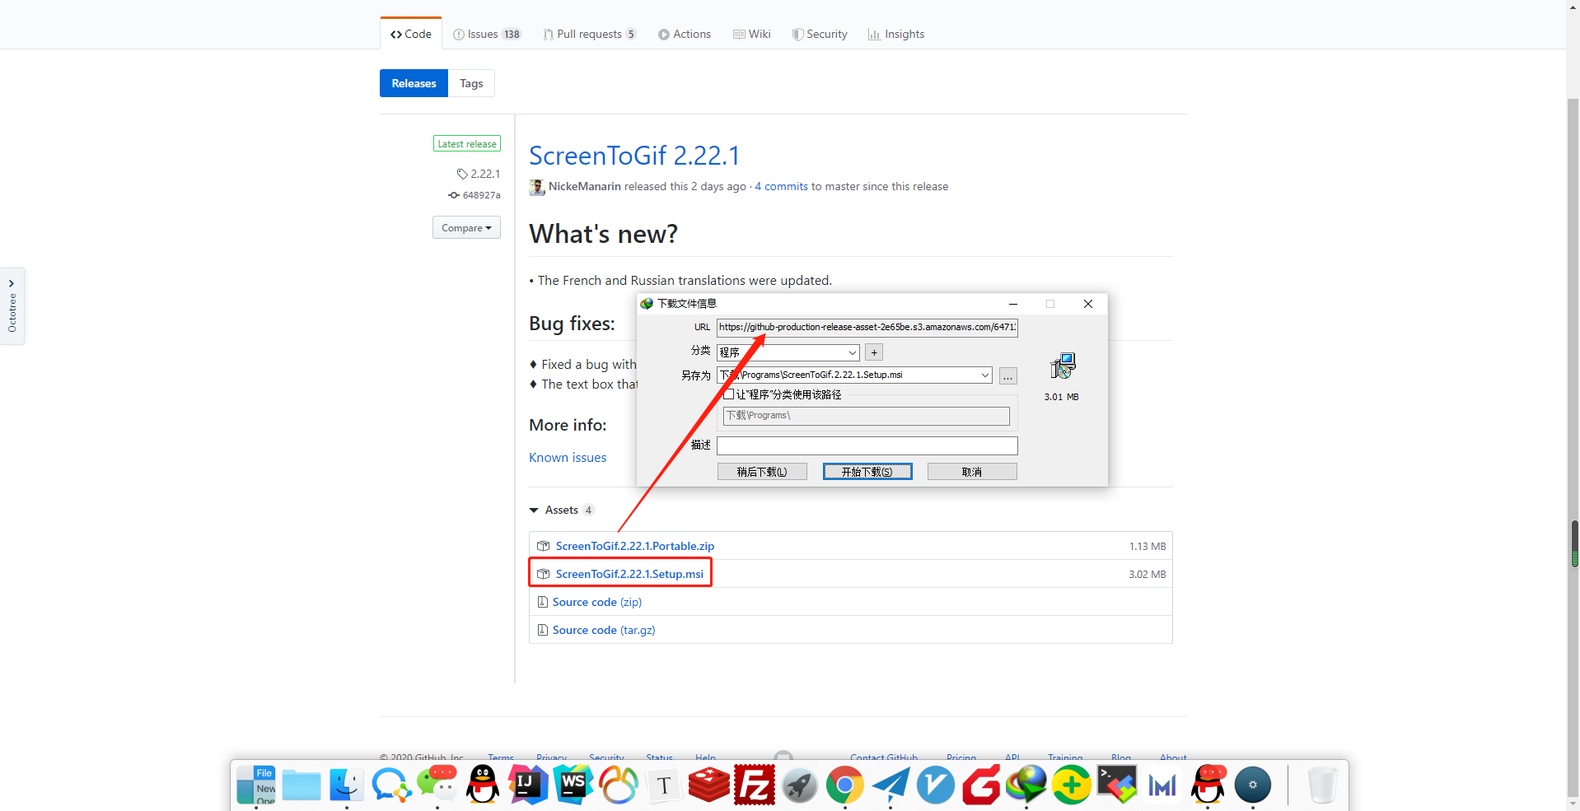This screenshot has width=1580, height=811.
Task: Click the 开始下载 start download button
Action: (867, 472)
